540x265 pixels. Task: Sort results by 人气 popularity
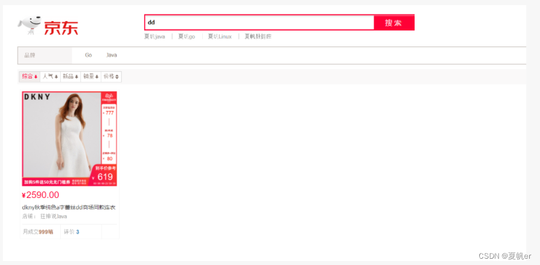50,76
